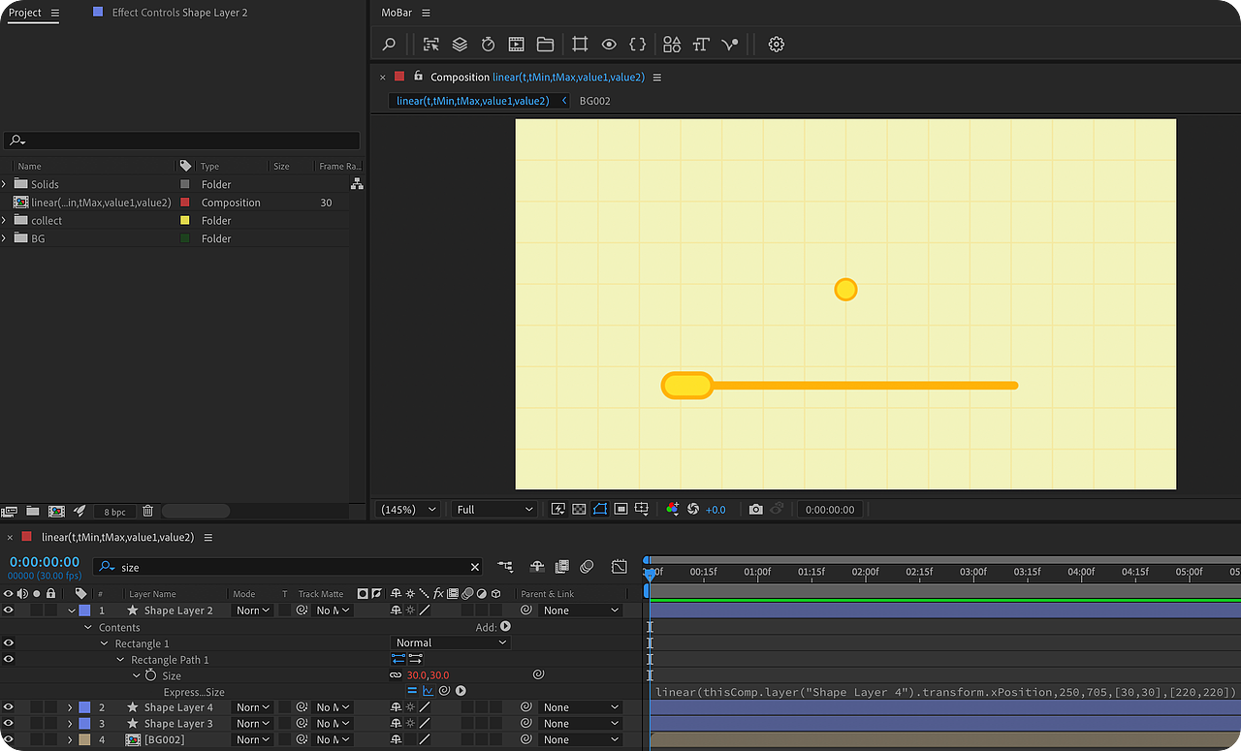Click the current time 0:00:00:00 in timeline
This screenshot has height=751, width=1241.
[x=45, y=562]
